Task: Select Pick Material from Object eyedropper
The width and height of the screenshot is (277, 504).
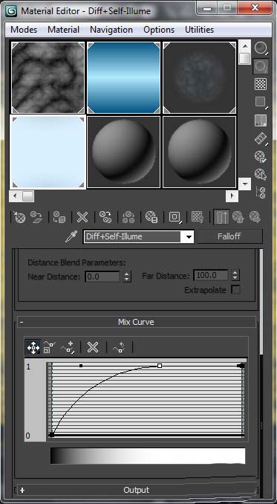Action: pyautogui.click(x=71, y=237)
